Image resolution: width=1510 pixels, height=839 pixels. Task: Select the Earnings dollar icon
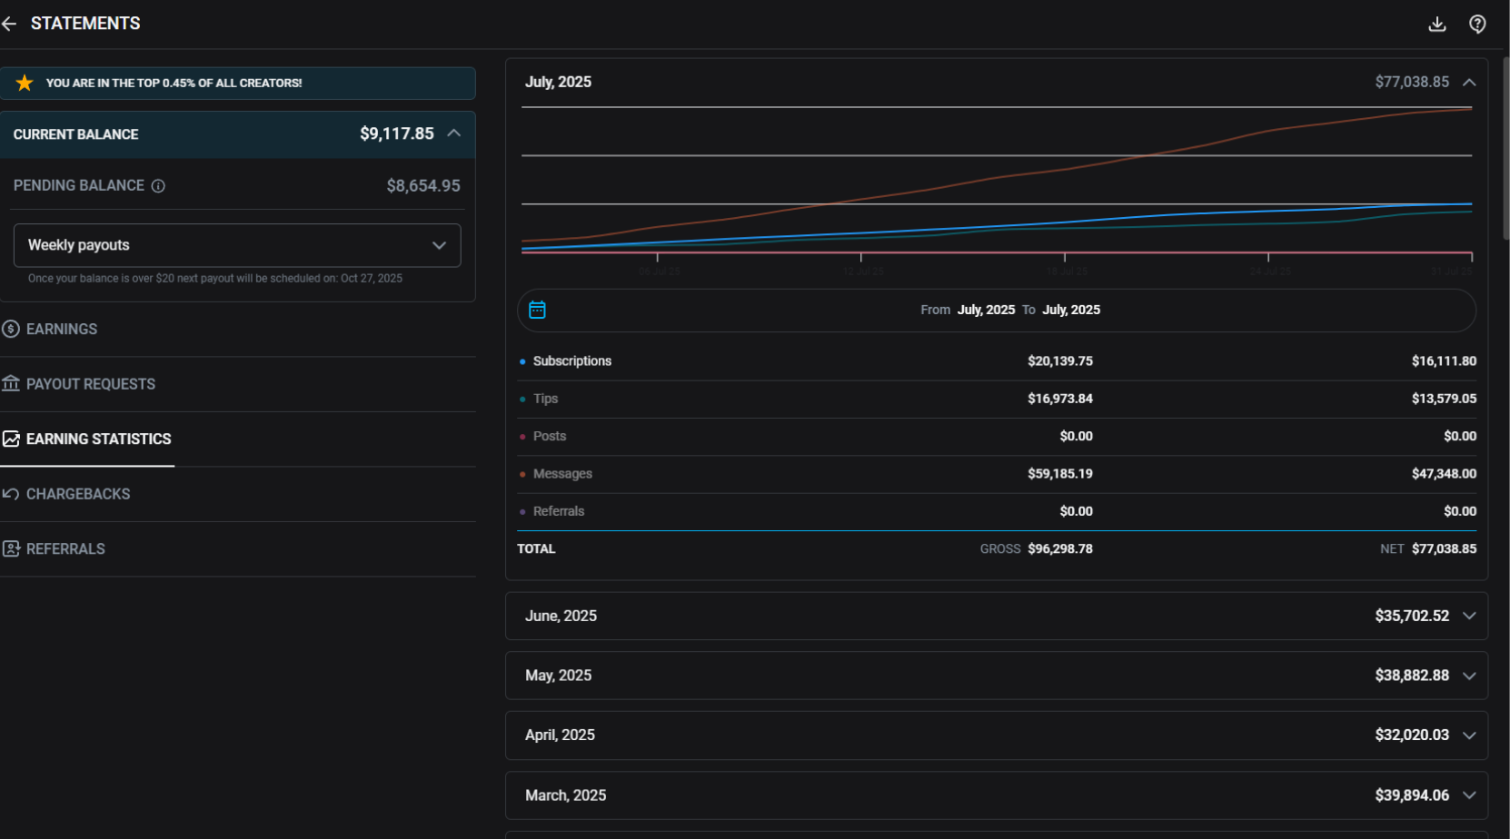[x=11, y=329]
